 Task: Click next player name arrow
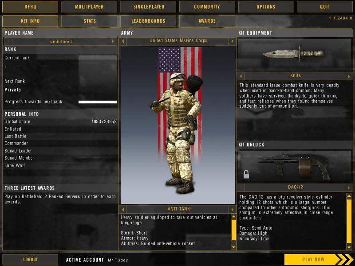[x=113, y=41]
